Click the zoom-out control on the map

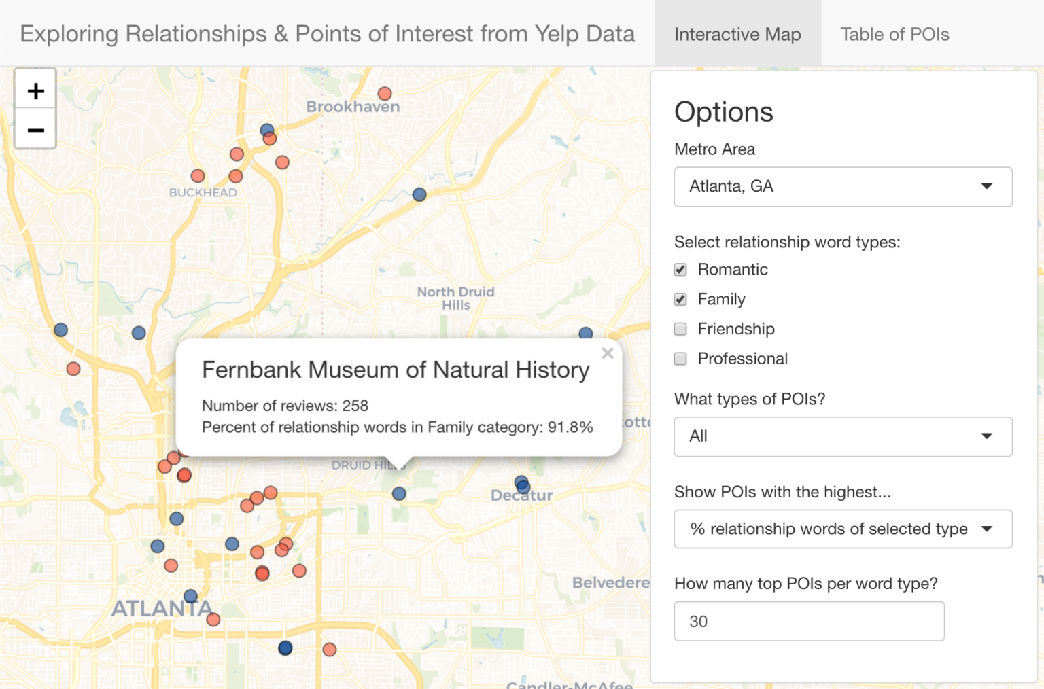(x=35, y=130)
